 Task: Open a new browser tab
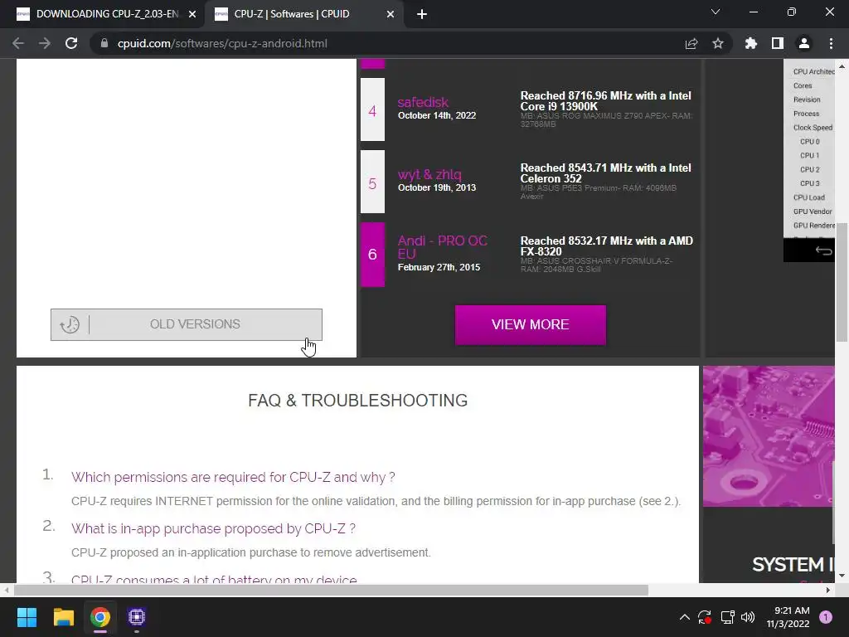tap(422, 14)
